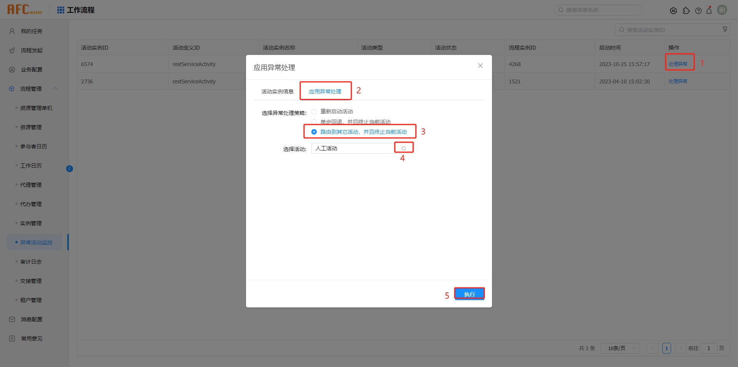Click the filter funnel icon in search box

click(x=725, y=30)
